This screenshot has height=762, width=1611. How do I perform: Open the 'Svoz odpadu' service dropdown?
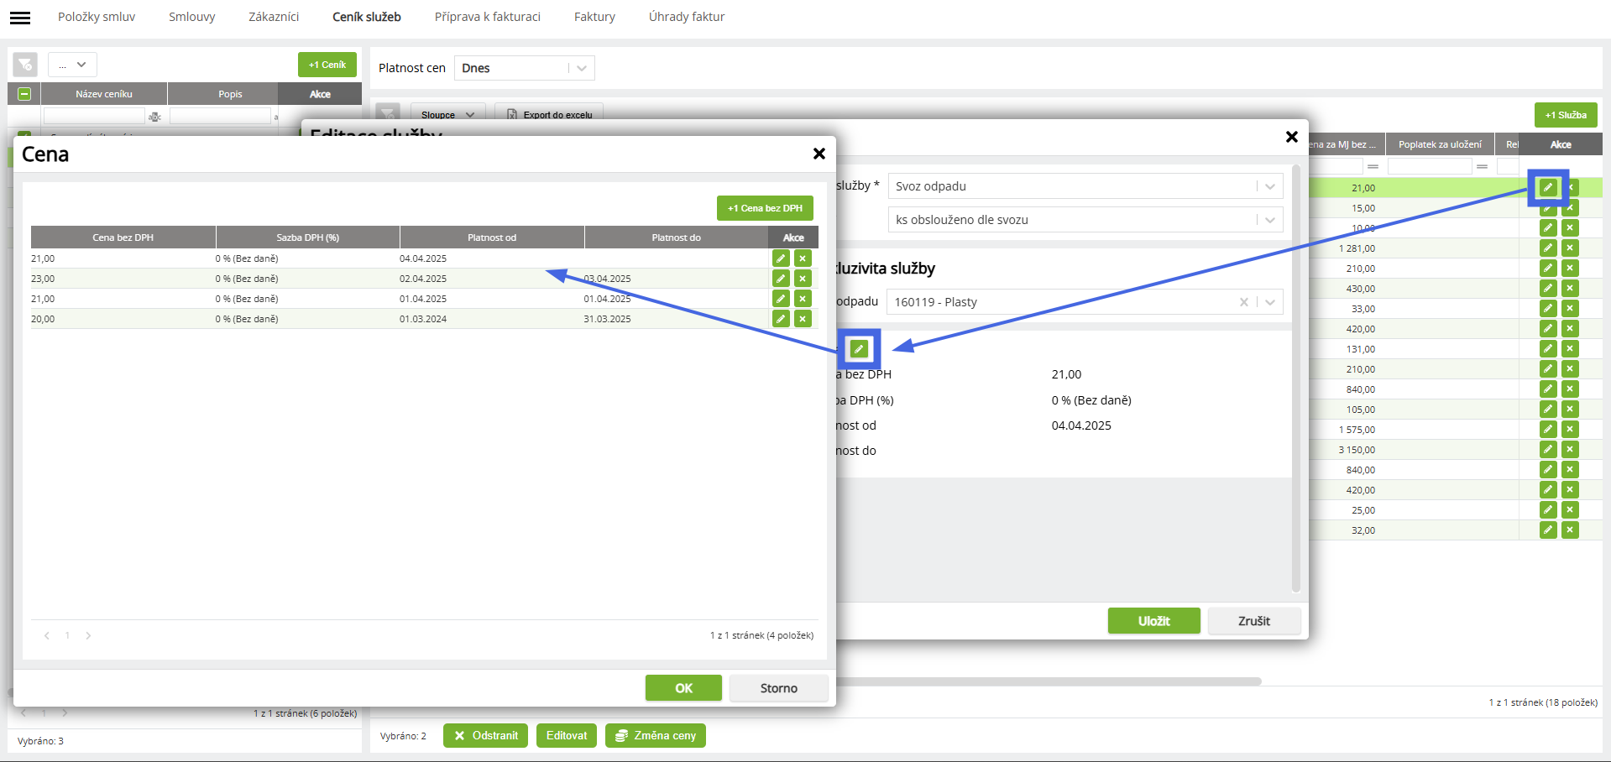tap(1085, 186)
